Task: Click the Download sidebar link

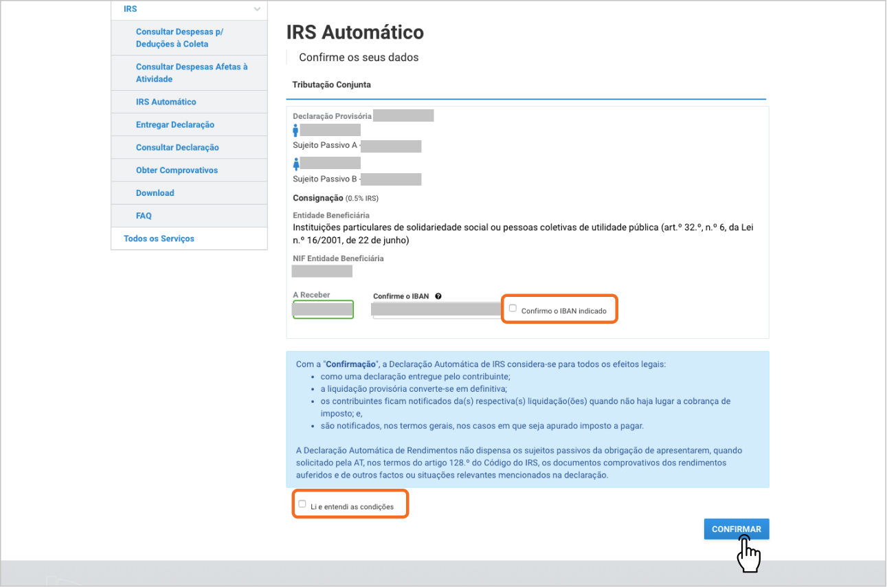Action: coord(155,193)
